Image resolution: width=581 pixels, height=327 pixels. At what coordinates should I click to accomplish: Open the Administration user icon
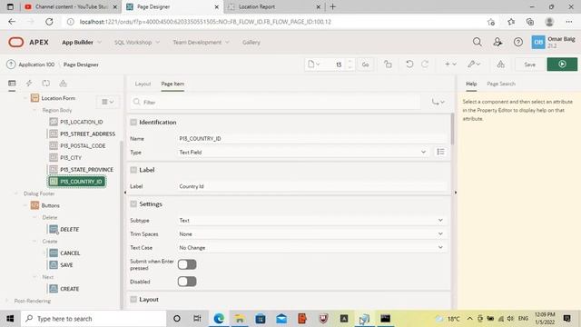497,43
